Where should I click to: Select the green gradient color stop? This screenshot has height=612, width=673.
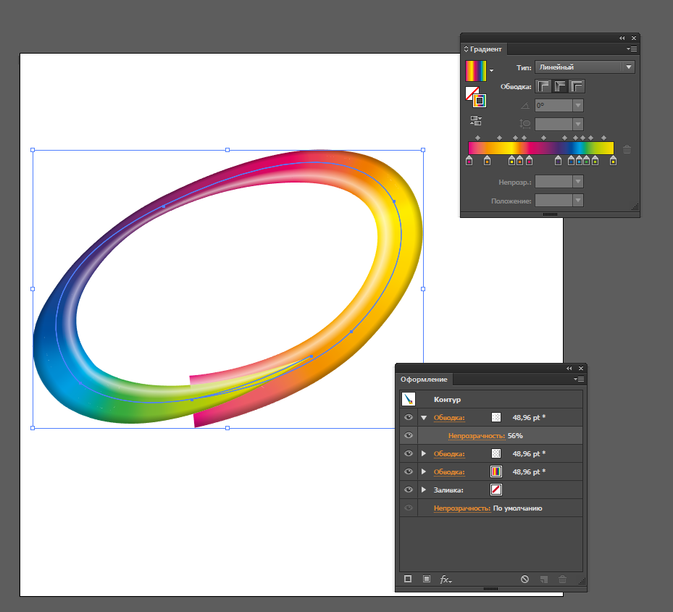click(x=586, y=161)
